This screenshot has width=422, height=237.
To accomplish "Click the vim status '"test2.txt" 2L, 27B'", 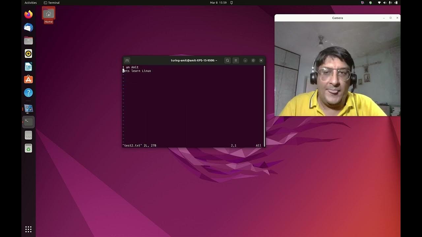I will 139,145.
